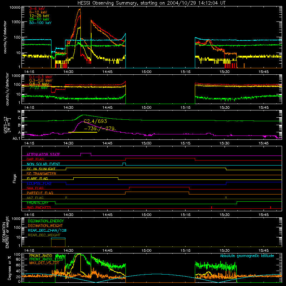The height and width of the screenshot is (286, 286).
Task: Click '14:15' time label below decimation panel
Action: tap(29, 251)
